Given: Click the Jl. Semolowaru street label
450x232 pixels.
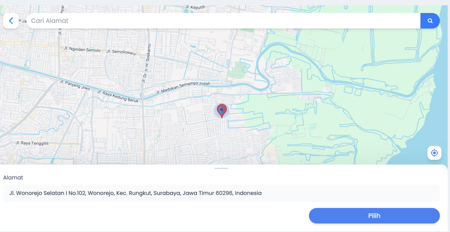Looking at the screenshot, I should [121, 52].
